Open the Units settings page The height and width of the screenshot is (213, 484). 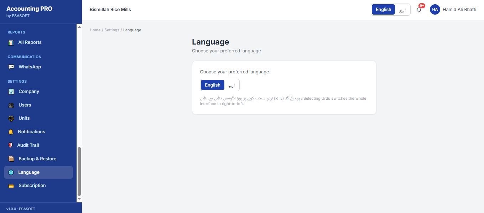(38, 118)
